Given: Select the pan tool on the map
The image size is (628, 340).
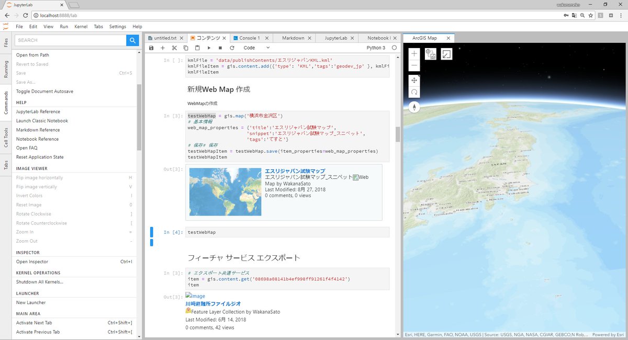Looking at the screenshot, I should pyautogui.click(x=414, y=80).
